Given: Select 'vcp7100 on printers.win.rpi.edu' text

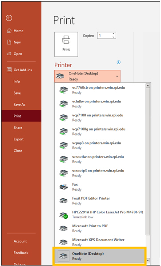Looking at the screenshot, I should point(98,115).
